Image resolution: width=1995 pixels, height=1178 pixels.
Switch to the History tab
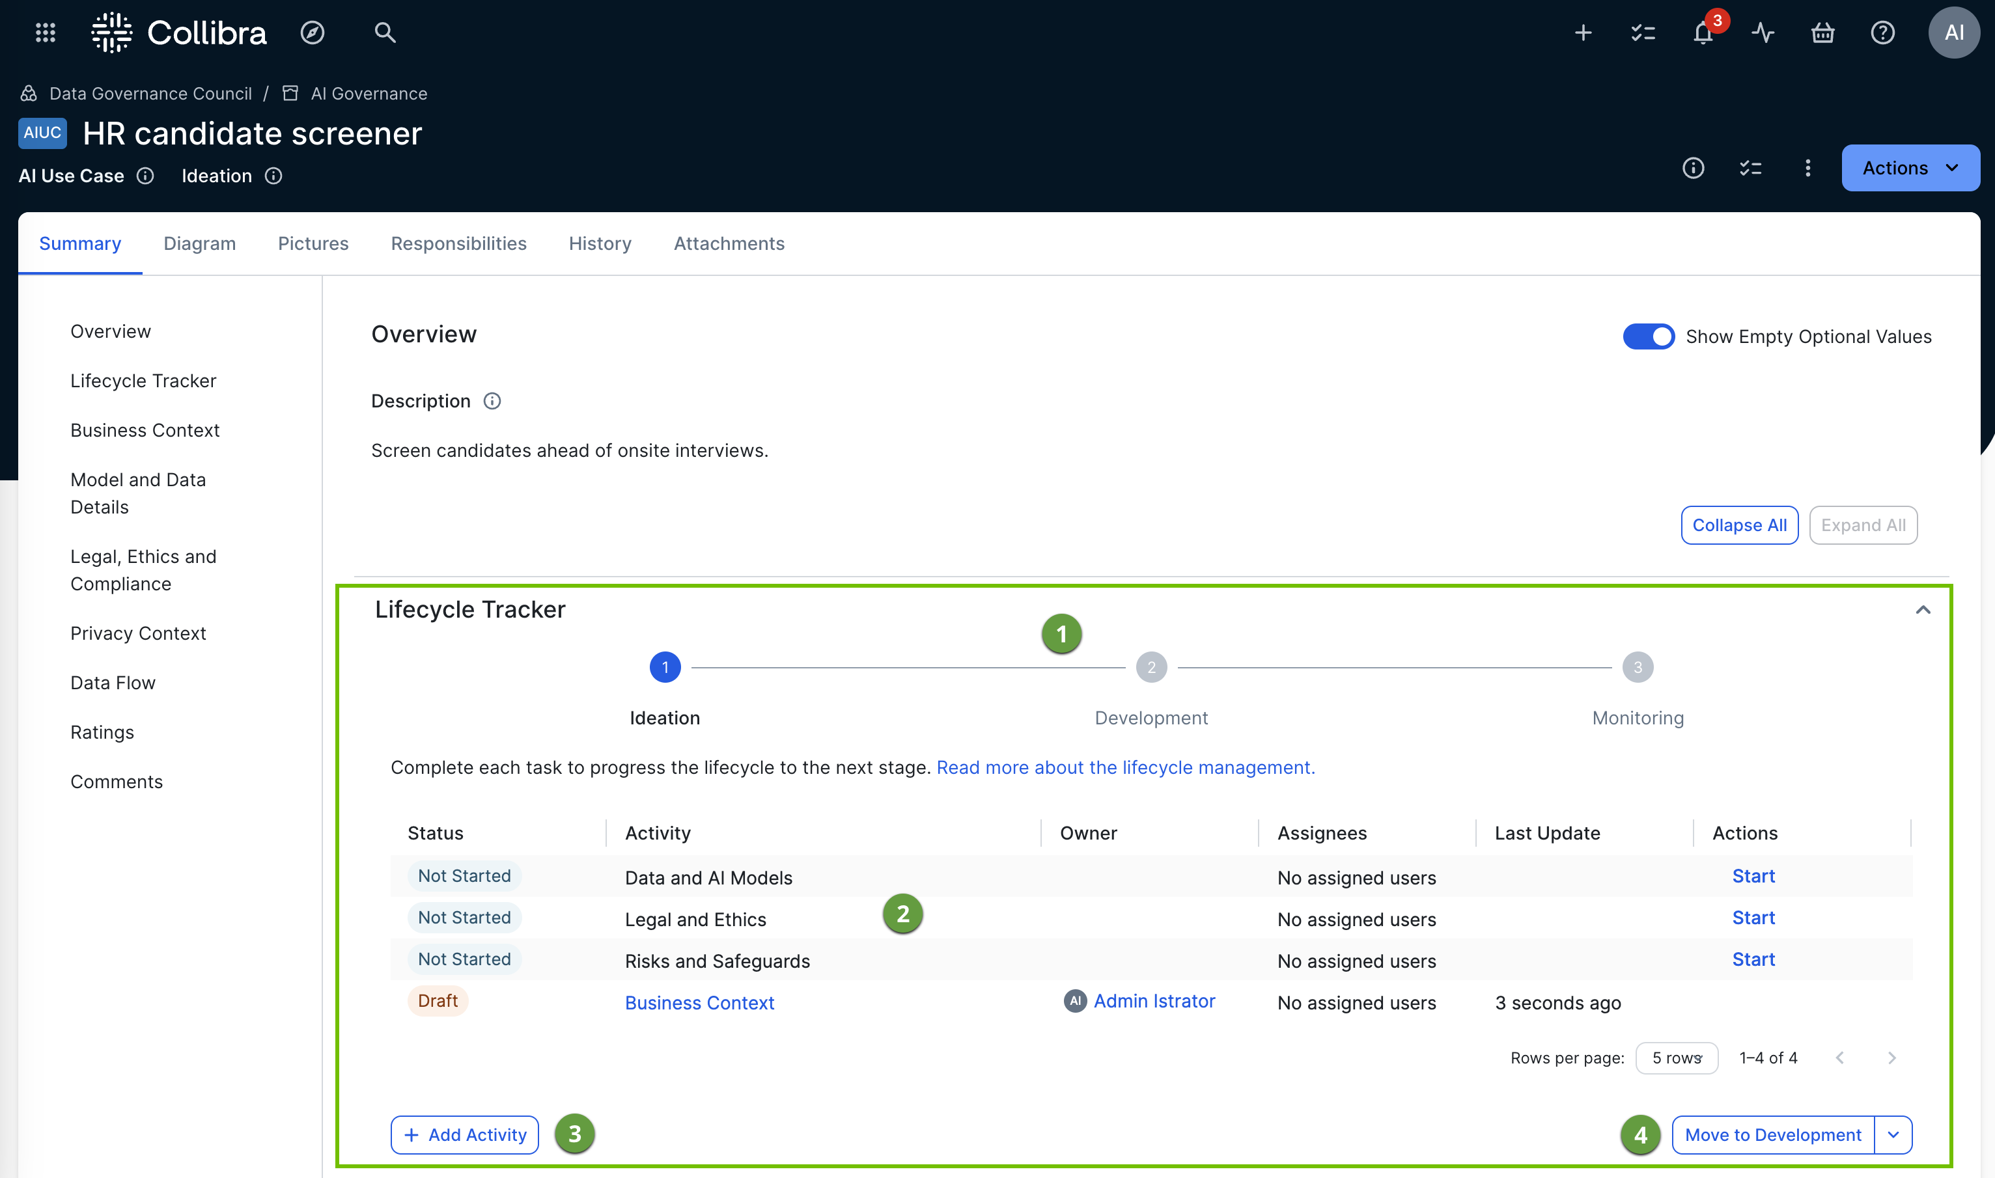(x=600, y=243)
